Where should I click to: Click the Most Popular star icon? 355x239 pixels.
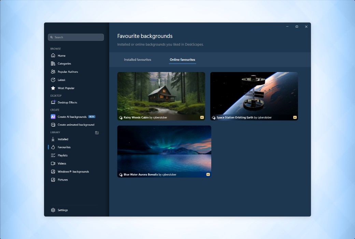click(53, 88)
